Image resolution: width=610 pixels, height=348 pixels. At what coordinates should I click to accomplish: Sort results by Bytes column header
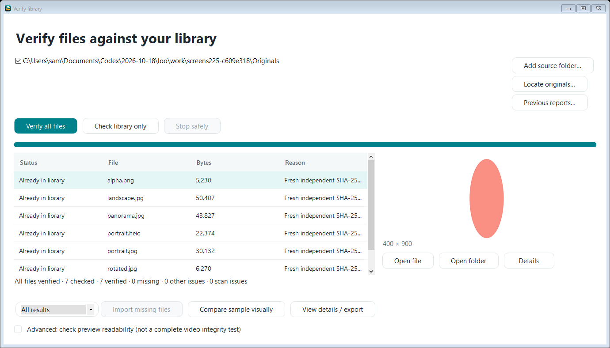tap(235, 163)
